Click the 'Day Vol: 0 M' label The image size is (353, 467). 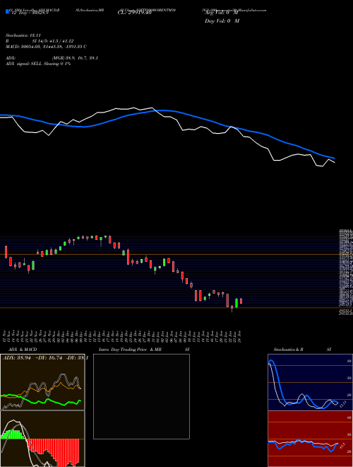pyautogui.click(x=222, y=21)
